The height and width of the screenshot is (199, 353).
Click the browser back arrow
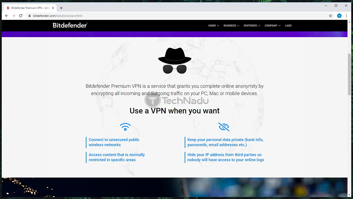(6, 16)
